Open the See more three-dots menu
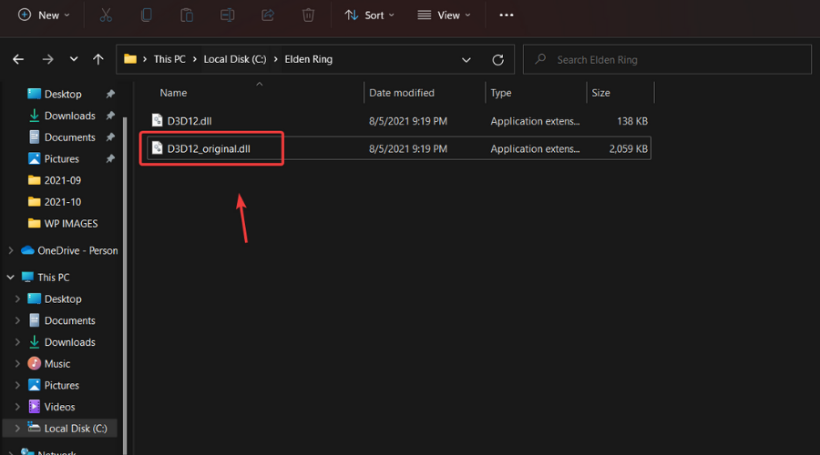 pos(507,15)
